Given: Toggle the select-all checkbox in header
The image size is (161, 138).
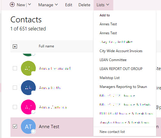Looking at the screenshot, I should pyautogui.click(x=15, y=46).
